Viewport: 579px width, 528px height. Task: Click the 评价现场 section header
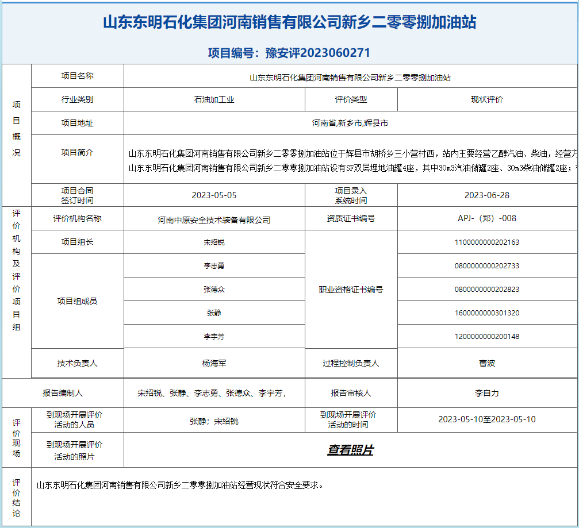[x=17, y=438]
